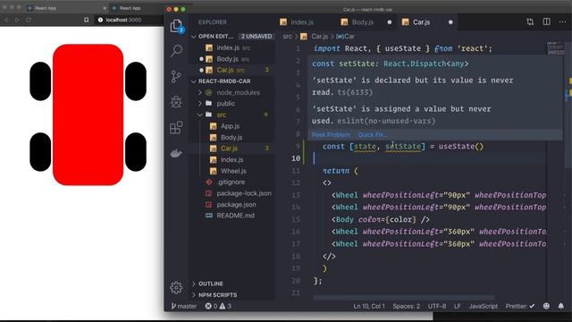Click src in the breadcrumb
Viewport: 572px width, 322px height.
pyautogui.click(x=288, y=37)
